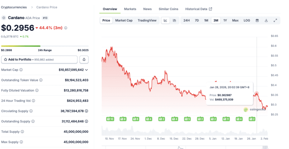Click info icon beside Market Cap

point(21,70)
